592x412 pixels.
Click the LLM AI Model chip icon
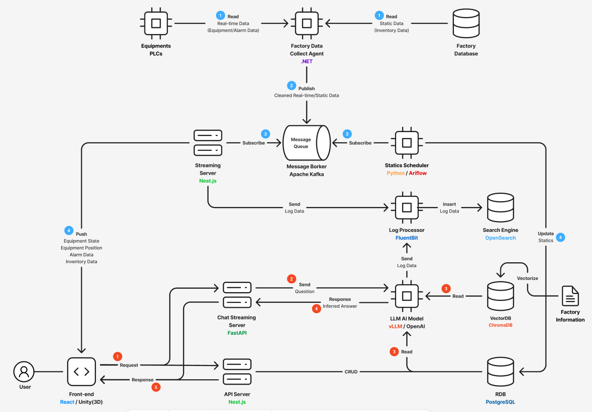(x=407, y=296)
